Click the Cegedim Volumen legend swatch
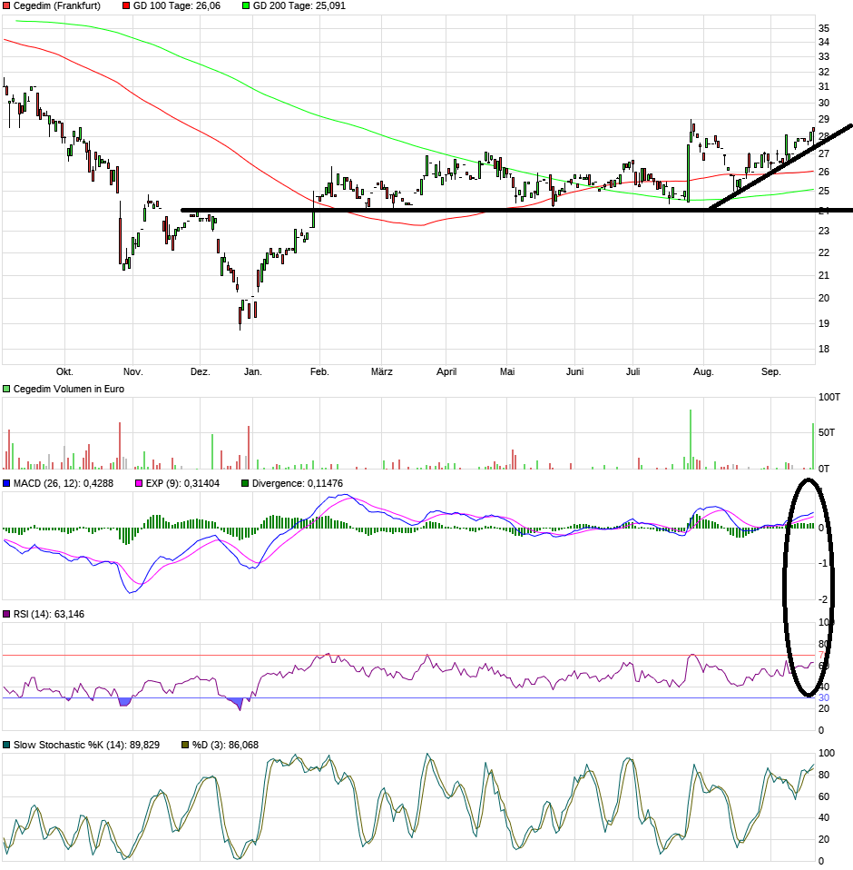Image resolution: width=853 pixels, height=870 pixels. pyautogui.click(x=6, y=389)
